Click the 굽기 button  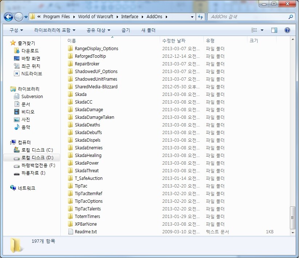pyautogui.click(x=125, y=30)
